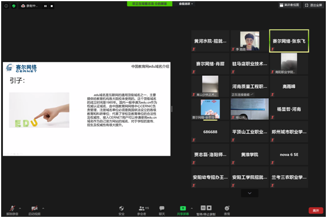The image size is (327, 218).
Task: Pause the cloud recording in the top bar
Action: pyautogui.click(x=45, y=6)
